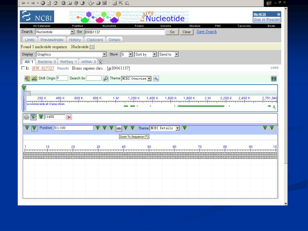Screen dimensions: 308x231
Task: Switch to the Details tab
Action: point(115,40)
